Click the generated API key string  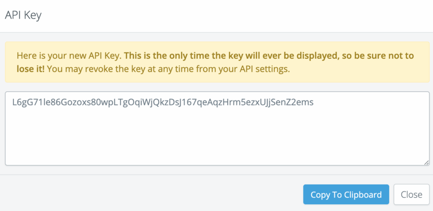point(163,102)
